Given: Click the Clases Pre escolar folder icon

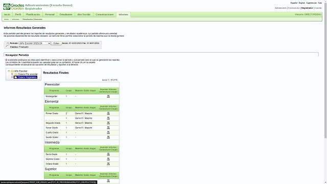Looking at the screenshot, I should 16,74.
